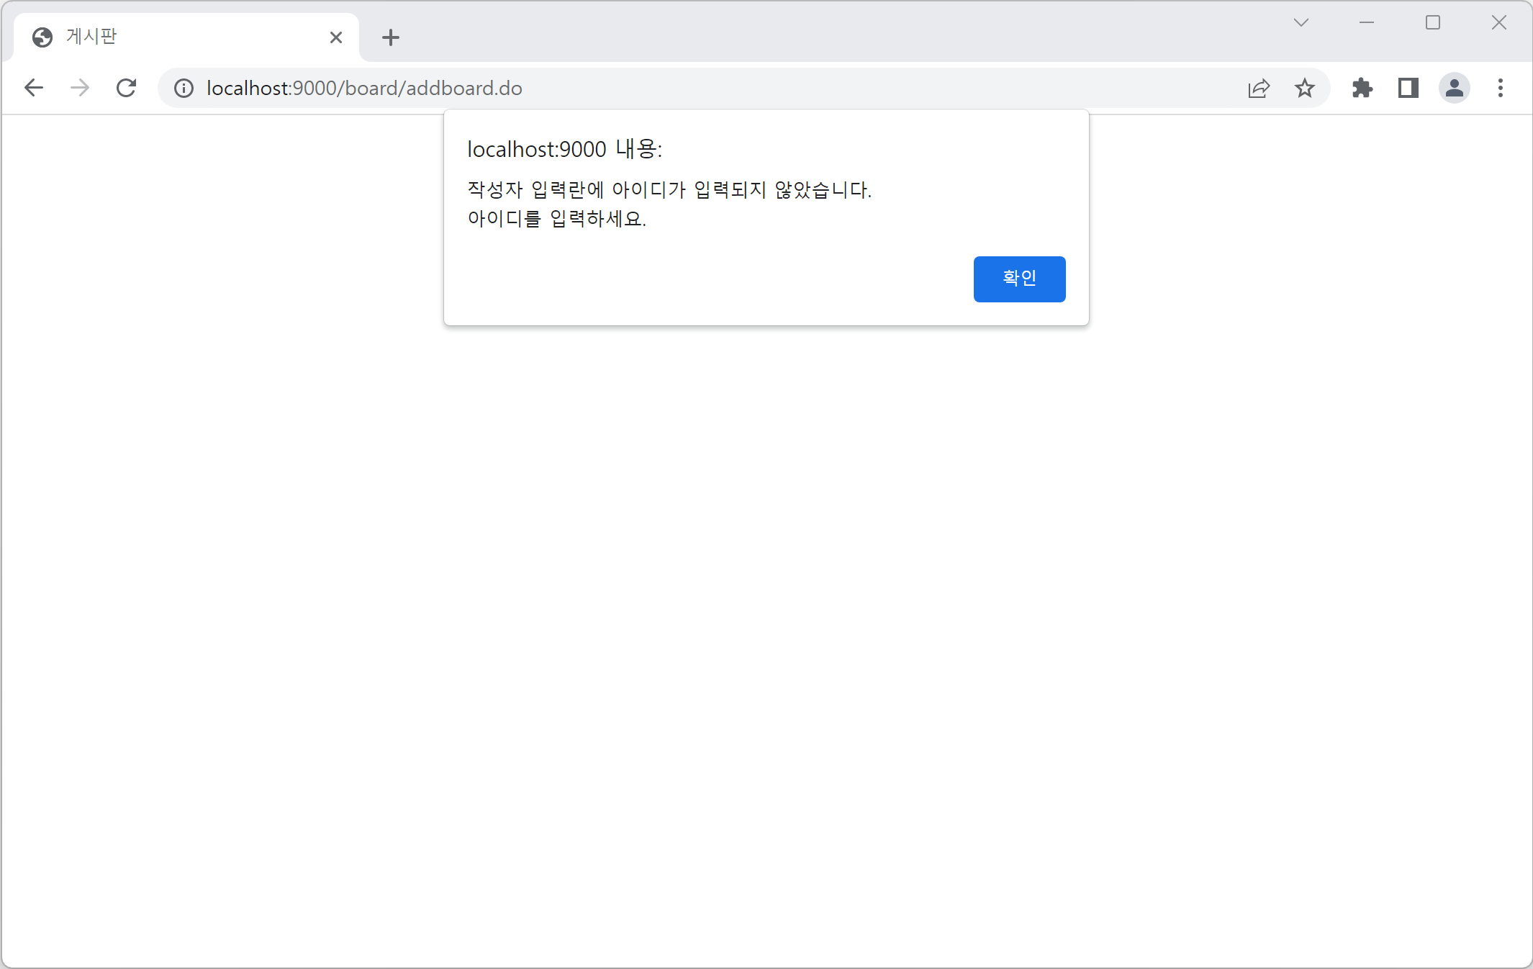Click the forward navigation arrow
The width and height of the screenshot is (1533, 969).
(80, 88)
